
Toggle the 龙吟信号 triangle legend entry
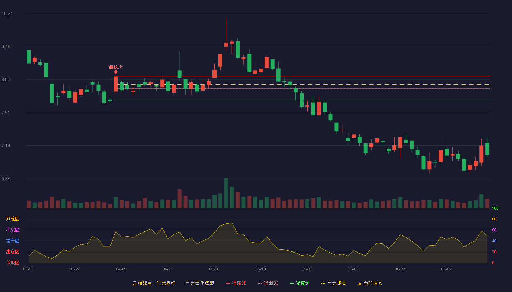tap(370, 283)
